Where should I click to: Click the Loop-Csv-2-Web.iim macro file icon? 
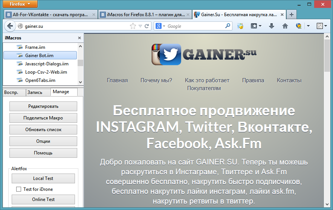click(20, 72)
